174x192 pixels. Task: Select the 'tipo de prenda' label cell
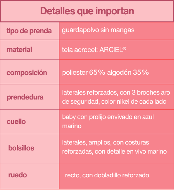coord(30,31)
